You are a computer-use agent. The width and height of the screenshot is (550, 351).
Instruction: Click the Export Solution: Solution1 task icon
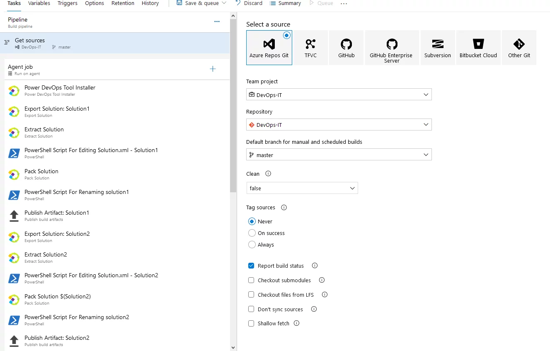coord(14,112)
